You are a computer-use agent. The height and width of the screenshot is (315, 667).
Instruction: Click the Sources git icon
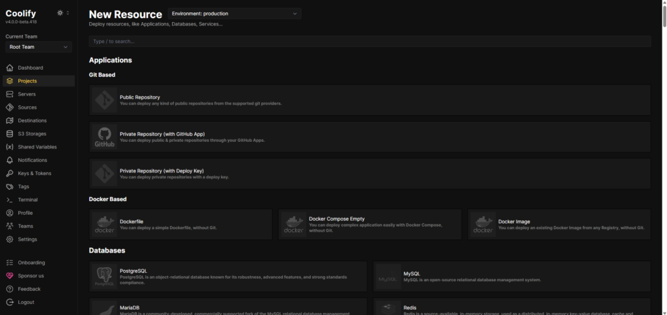[10, 107]
